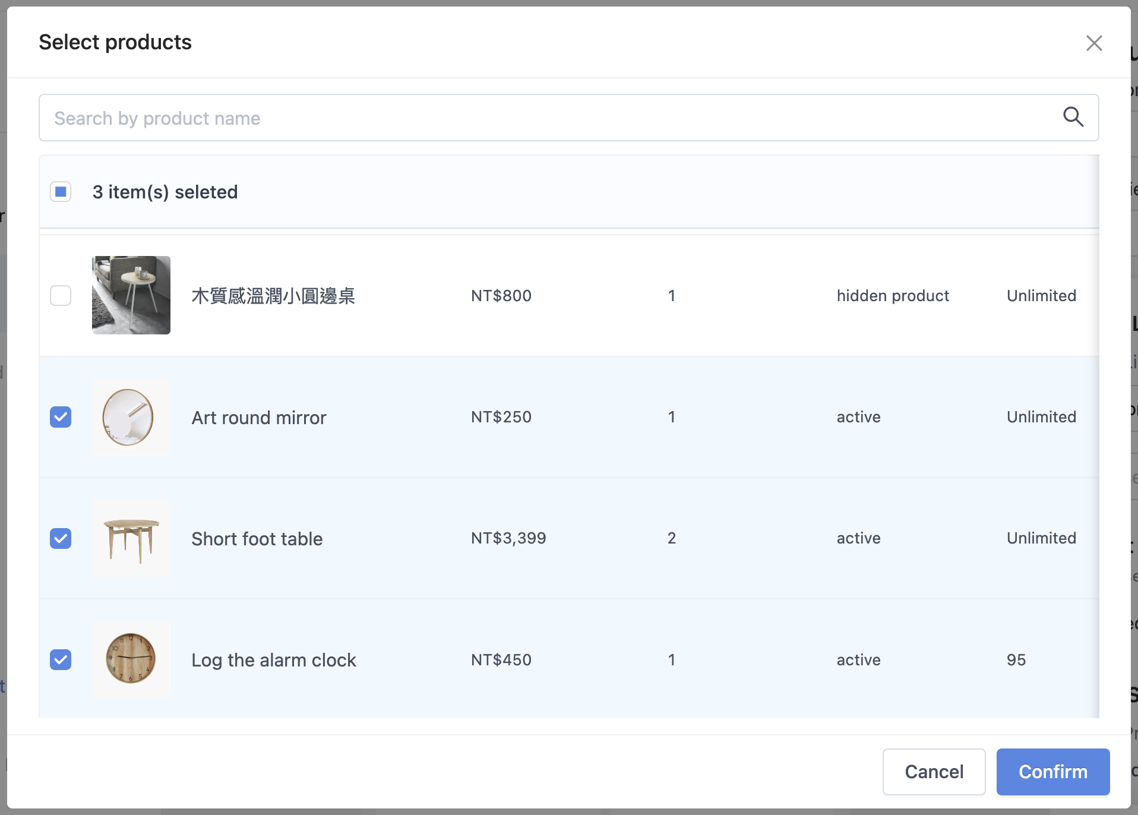Viewport: 1138px width, 815px height.
Task: Confirm the selected products
Action: [1053, 772]
